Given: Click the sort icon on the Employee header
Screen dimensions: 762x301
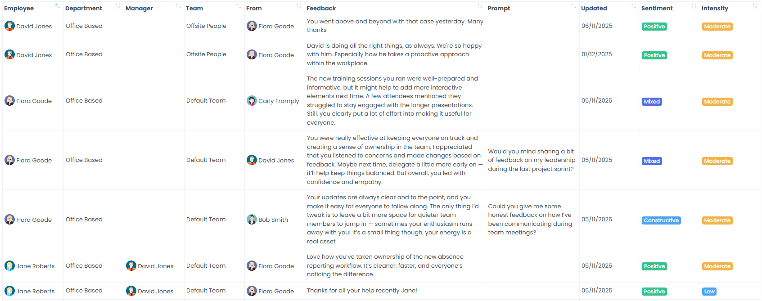Looking at the screenshot, I should 57,6.
